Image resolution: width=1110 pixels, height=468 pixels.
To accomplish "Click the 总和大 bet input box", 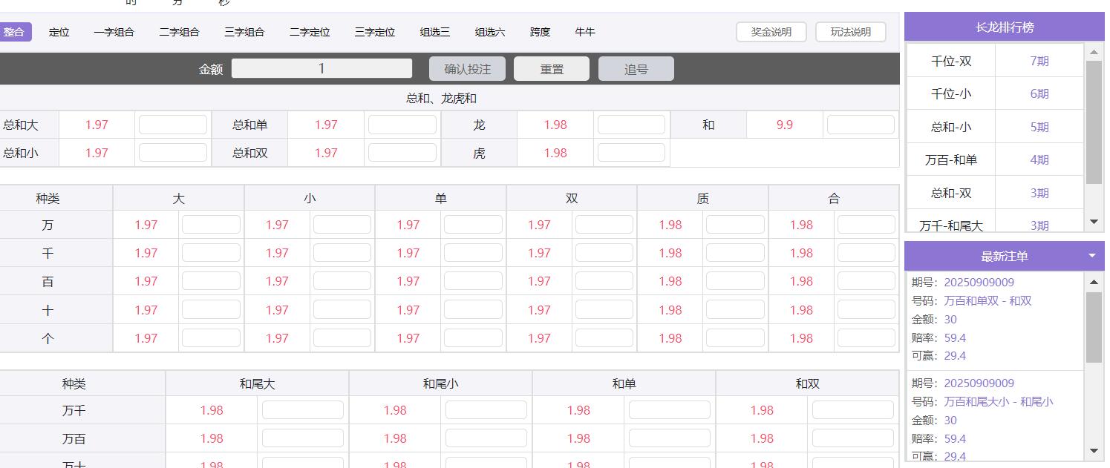I will tap(173, 125).
